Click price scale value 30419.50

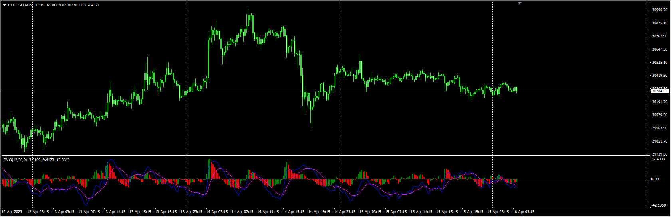[x=660, y=76]
